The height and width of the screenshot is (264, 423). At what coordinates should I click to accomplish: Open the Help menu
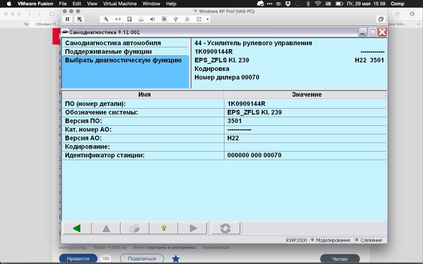171,4
